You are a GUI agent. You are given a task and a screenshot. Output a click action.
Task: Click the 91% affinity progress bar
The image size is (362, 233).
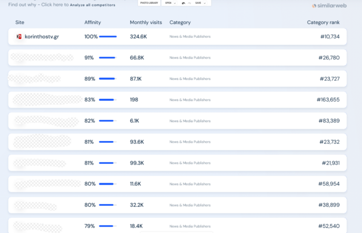tap(108, 58)
